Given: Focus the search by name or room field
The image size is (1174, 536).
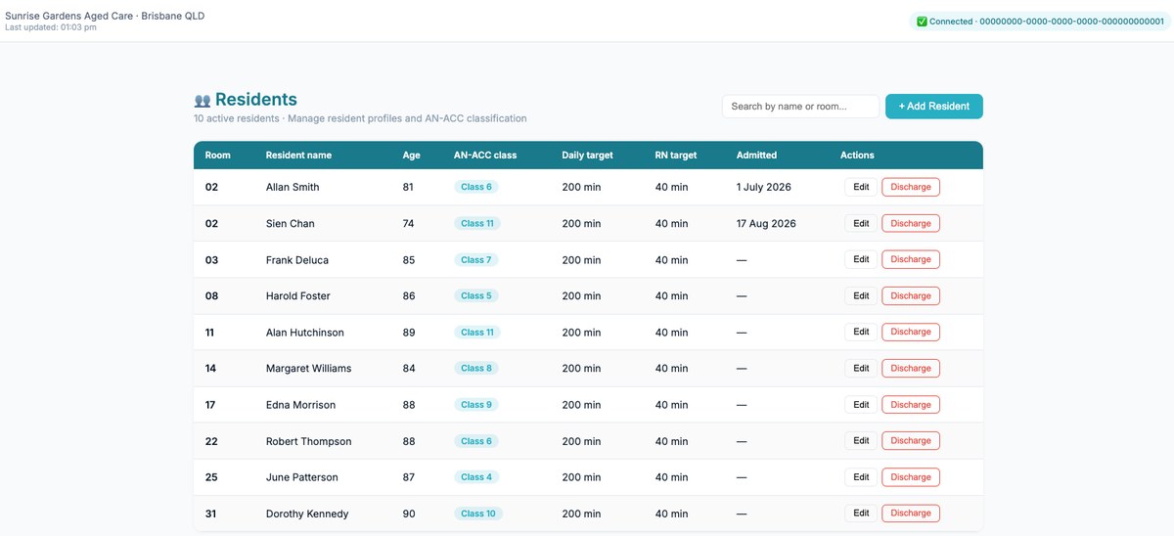Looking at the screenshot, I should coord(800,107).
